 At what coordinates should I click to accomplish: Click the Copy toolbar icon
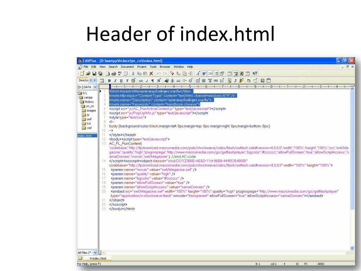pos(139,73)
